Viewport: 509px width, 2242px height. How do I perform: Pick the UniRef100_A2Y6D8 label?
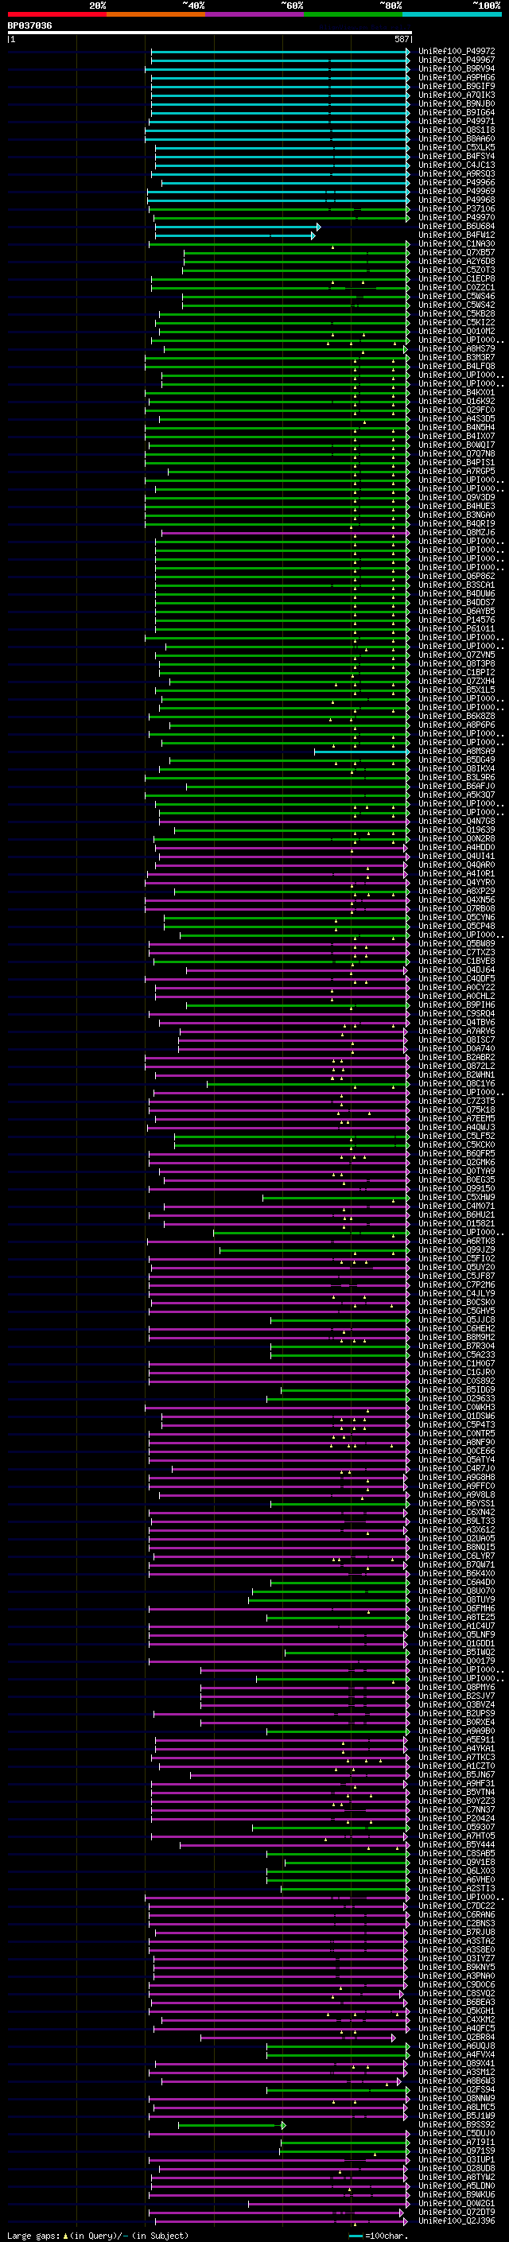(x=456, y=261)
